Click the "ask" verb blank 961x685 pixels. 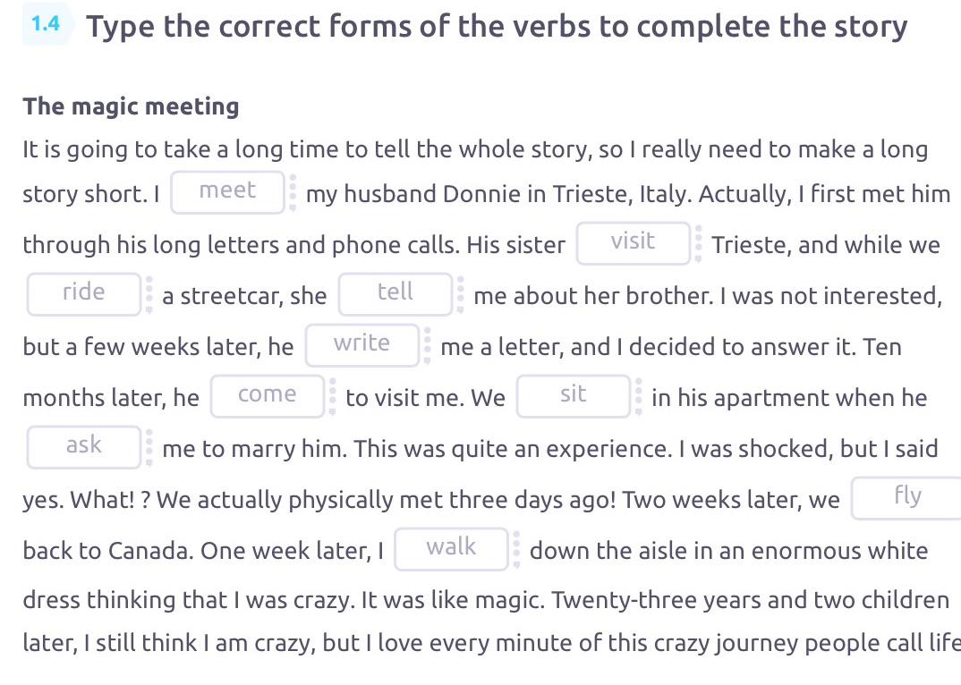[83, 445]
